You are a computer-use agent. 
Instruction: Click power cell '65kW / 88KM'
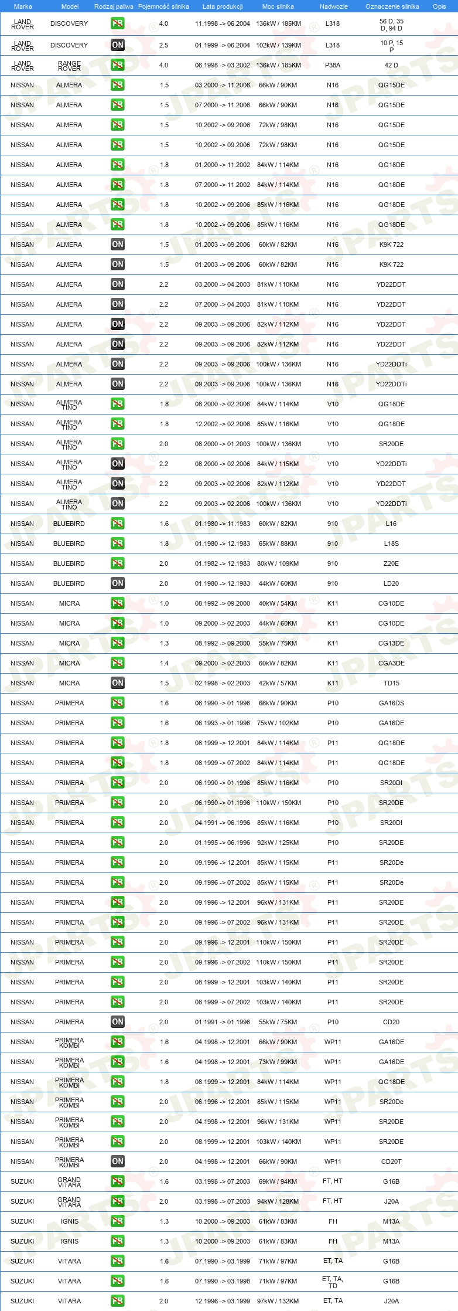click(x=278, y=544)
